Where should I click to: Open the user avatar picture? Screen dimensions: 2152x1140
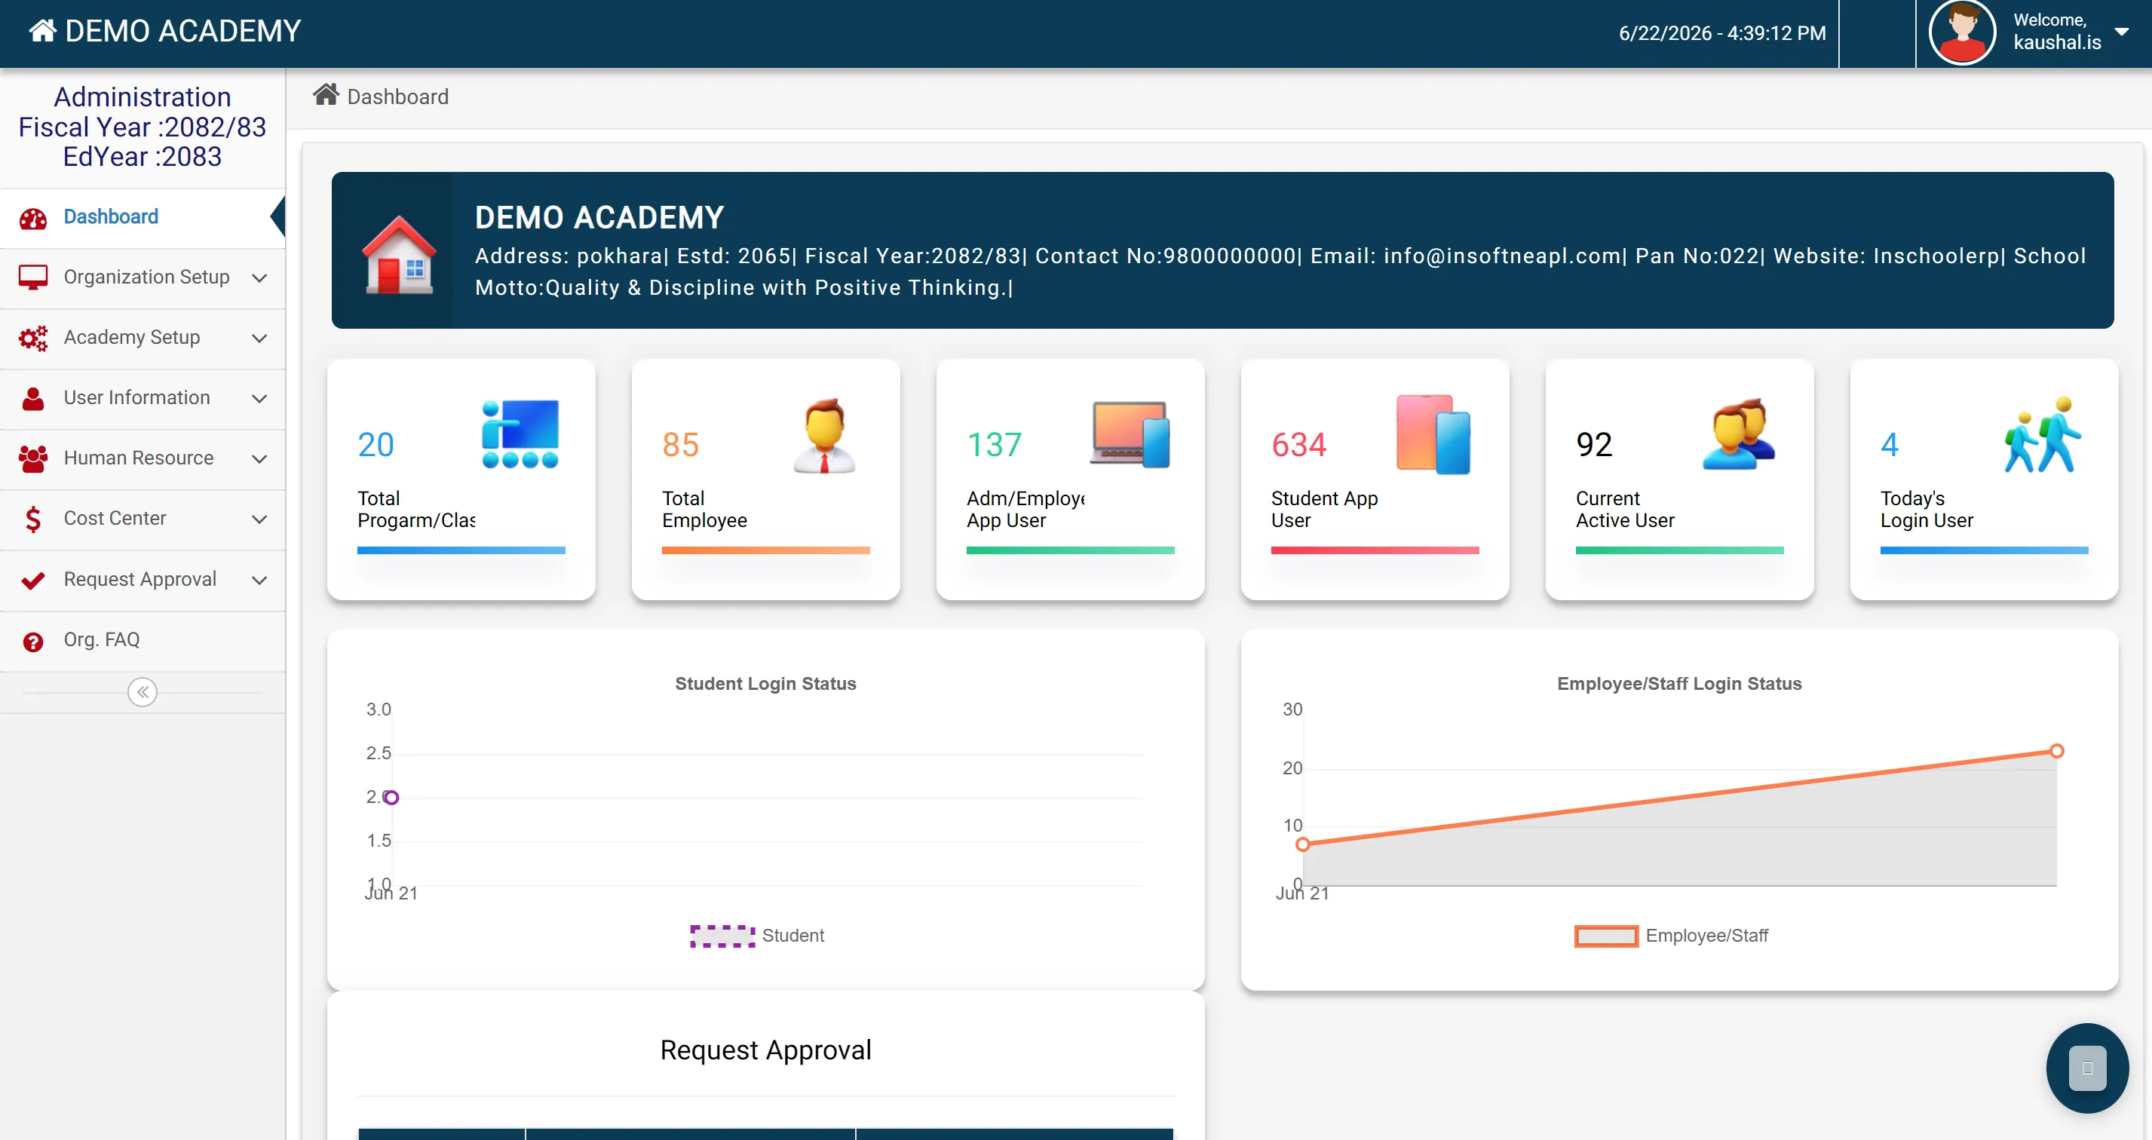(x=1961, y=32)
